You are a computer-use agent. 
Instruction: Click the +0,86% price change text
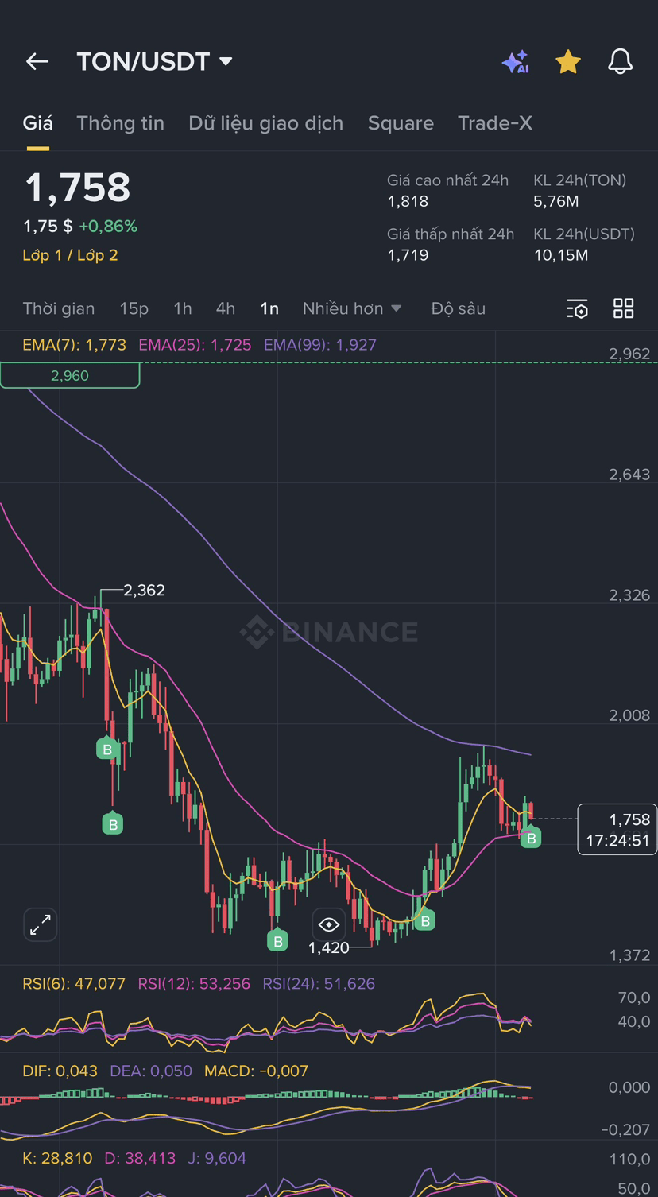pyautogui.click(x=108, y=227)
